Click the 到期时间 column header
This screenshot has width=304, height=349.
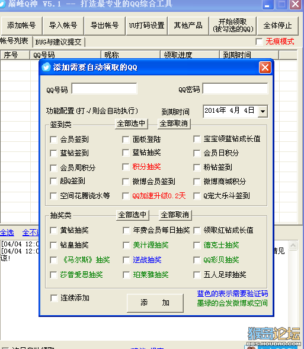249,55
